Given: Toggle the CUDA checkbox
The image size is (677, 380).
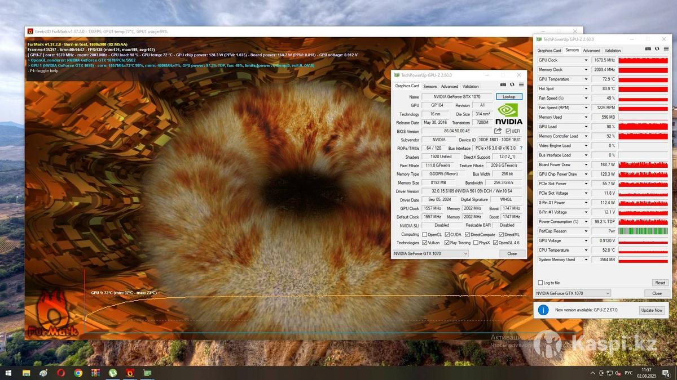Looking at the screenshot, I should (x=447, y=235).
